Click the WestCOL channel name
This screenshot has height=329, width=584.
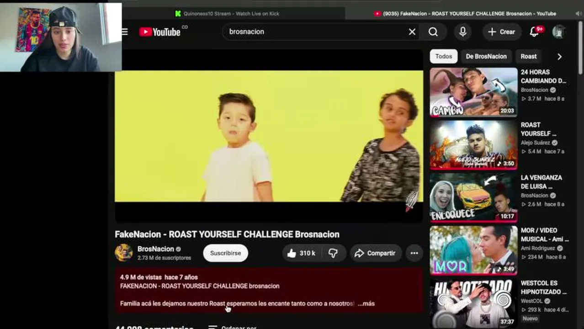pos(531,301)
